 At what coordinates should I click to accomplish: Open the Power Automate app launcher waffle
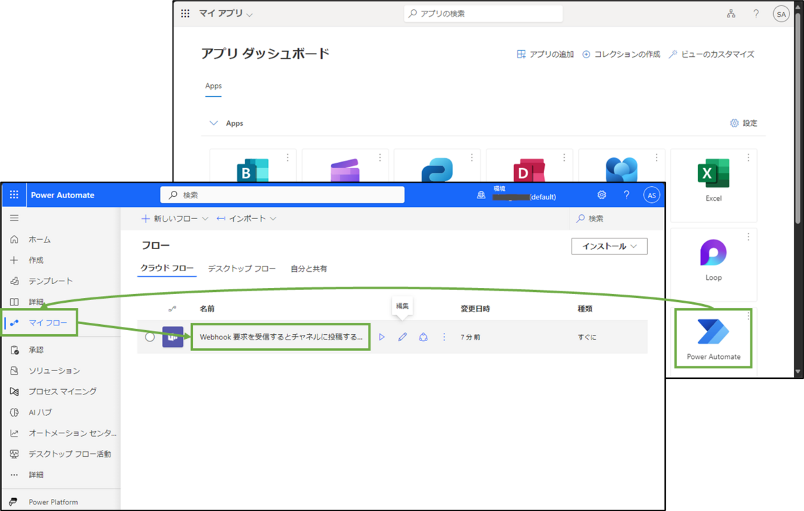click(14, 195)
